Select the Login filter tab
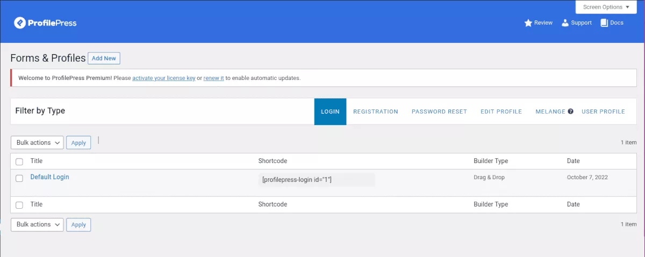This screenshot has height=257, width=645. (x=330, y=112)
